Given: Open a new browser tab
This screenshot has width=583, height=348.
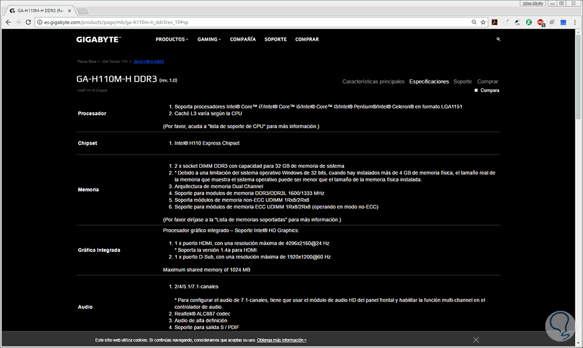Looking at the screenshot, I should point(83,10).
